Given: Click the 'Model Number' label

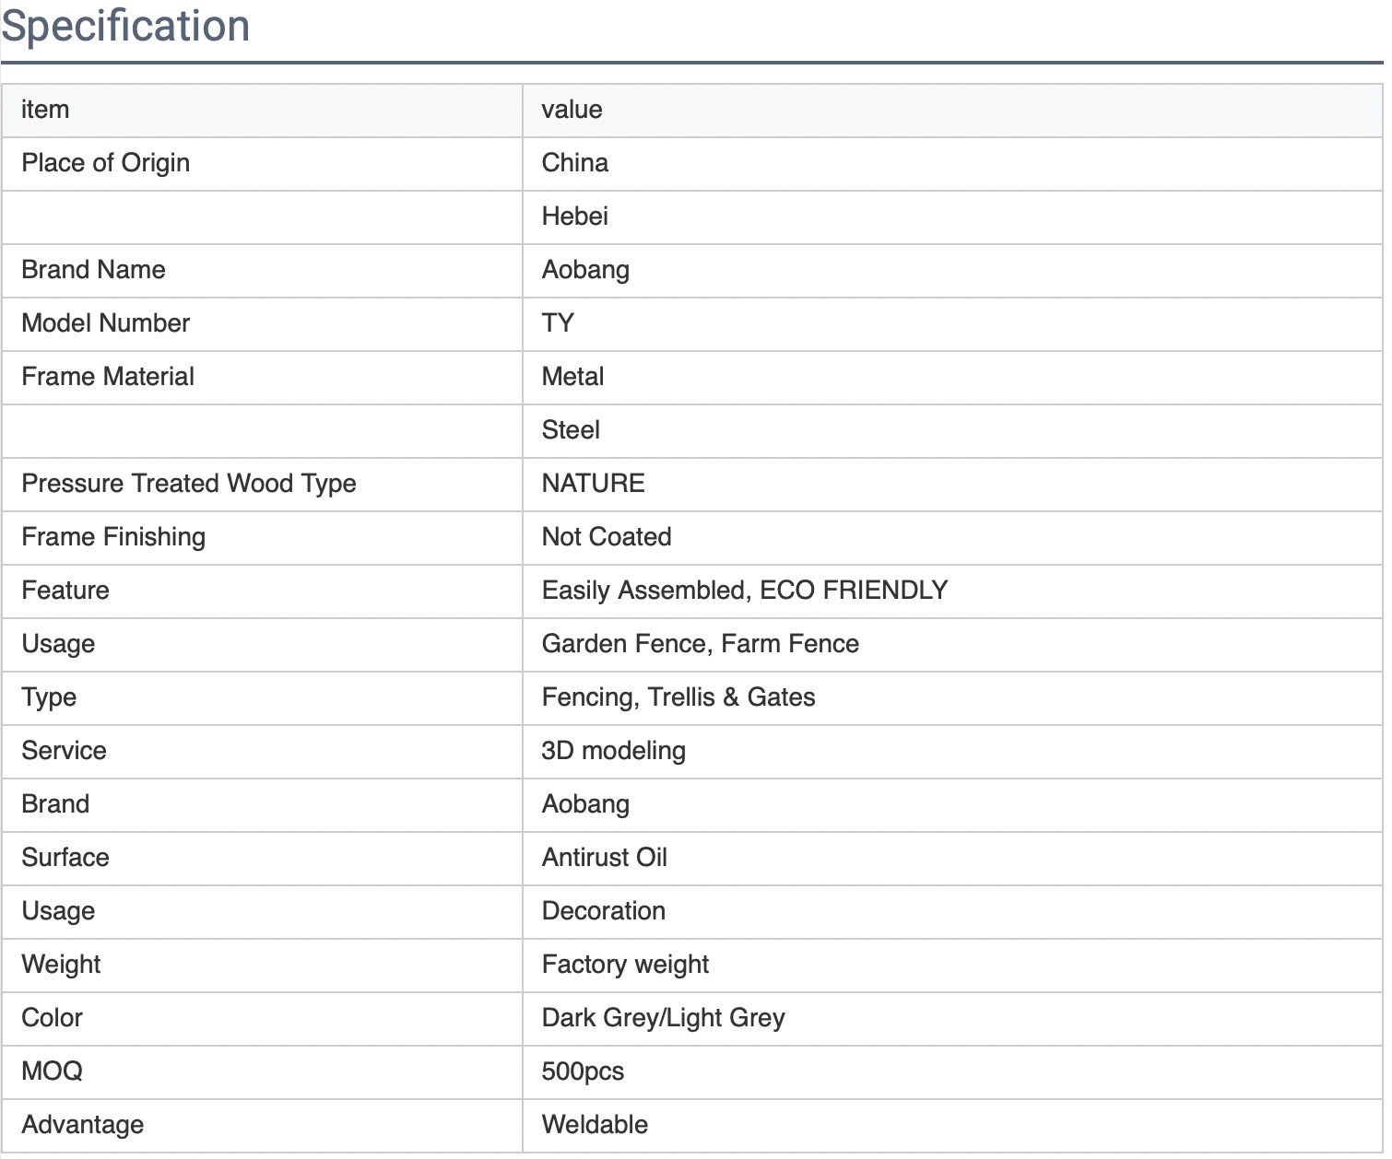Looking at the screenshot, I should 105,323.
